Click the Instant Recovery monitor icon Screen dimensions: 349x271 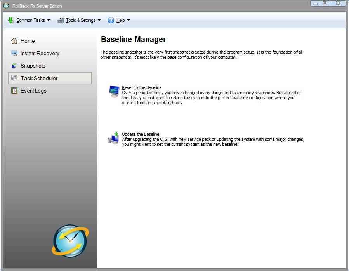coord(14,53)
